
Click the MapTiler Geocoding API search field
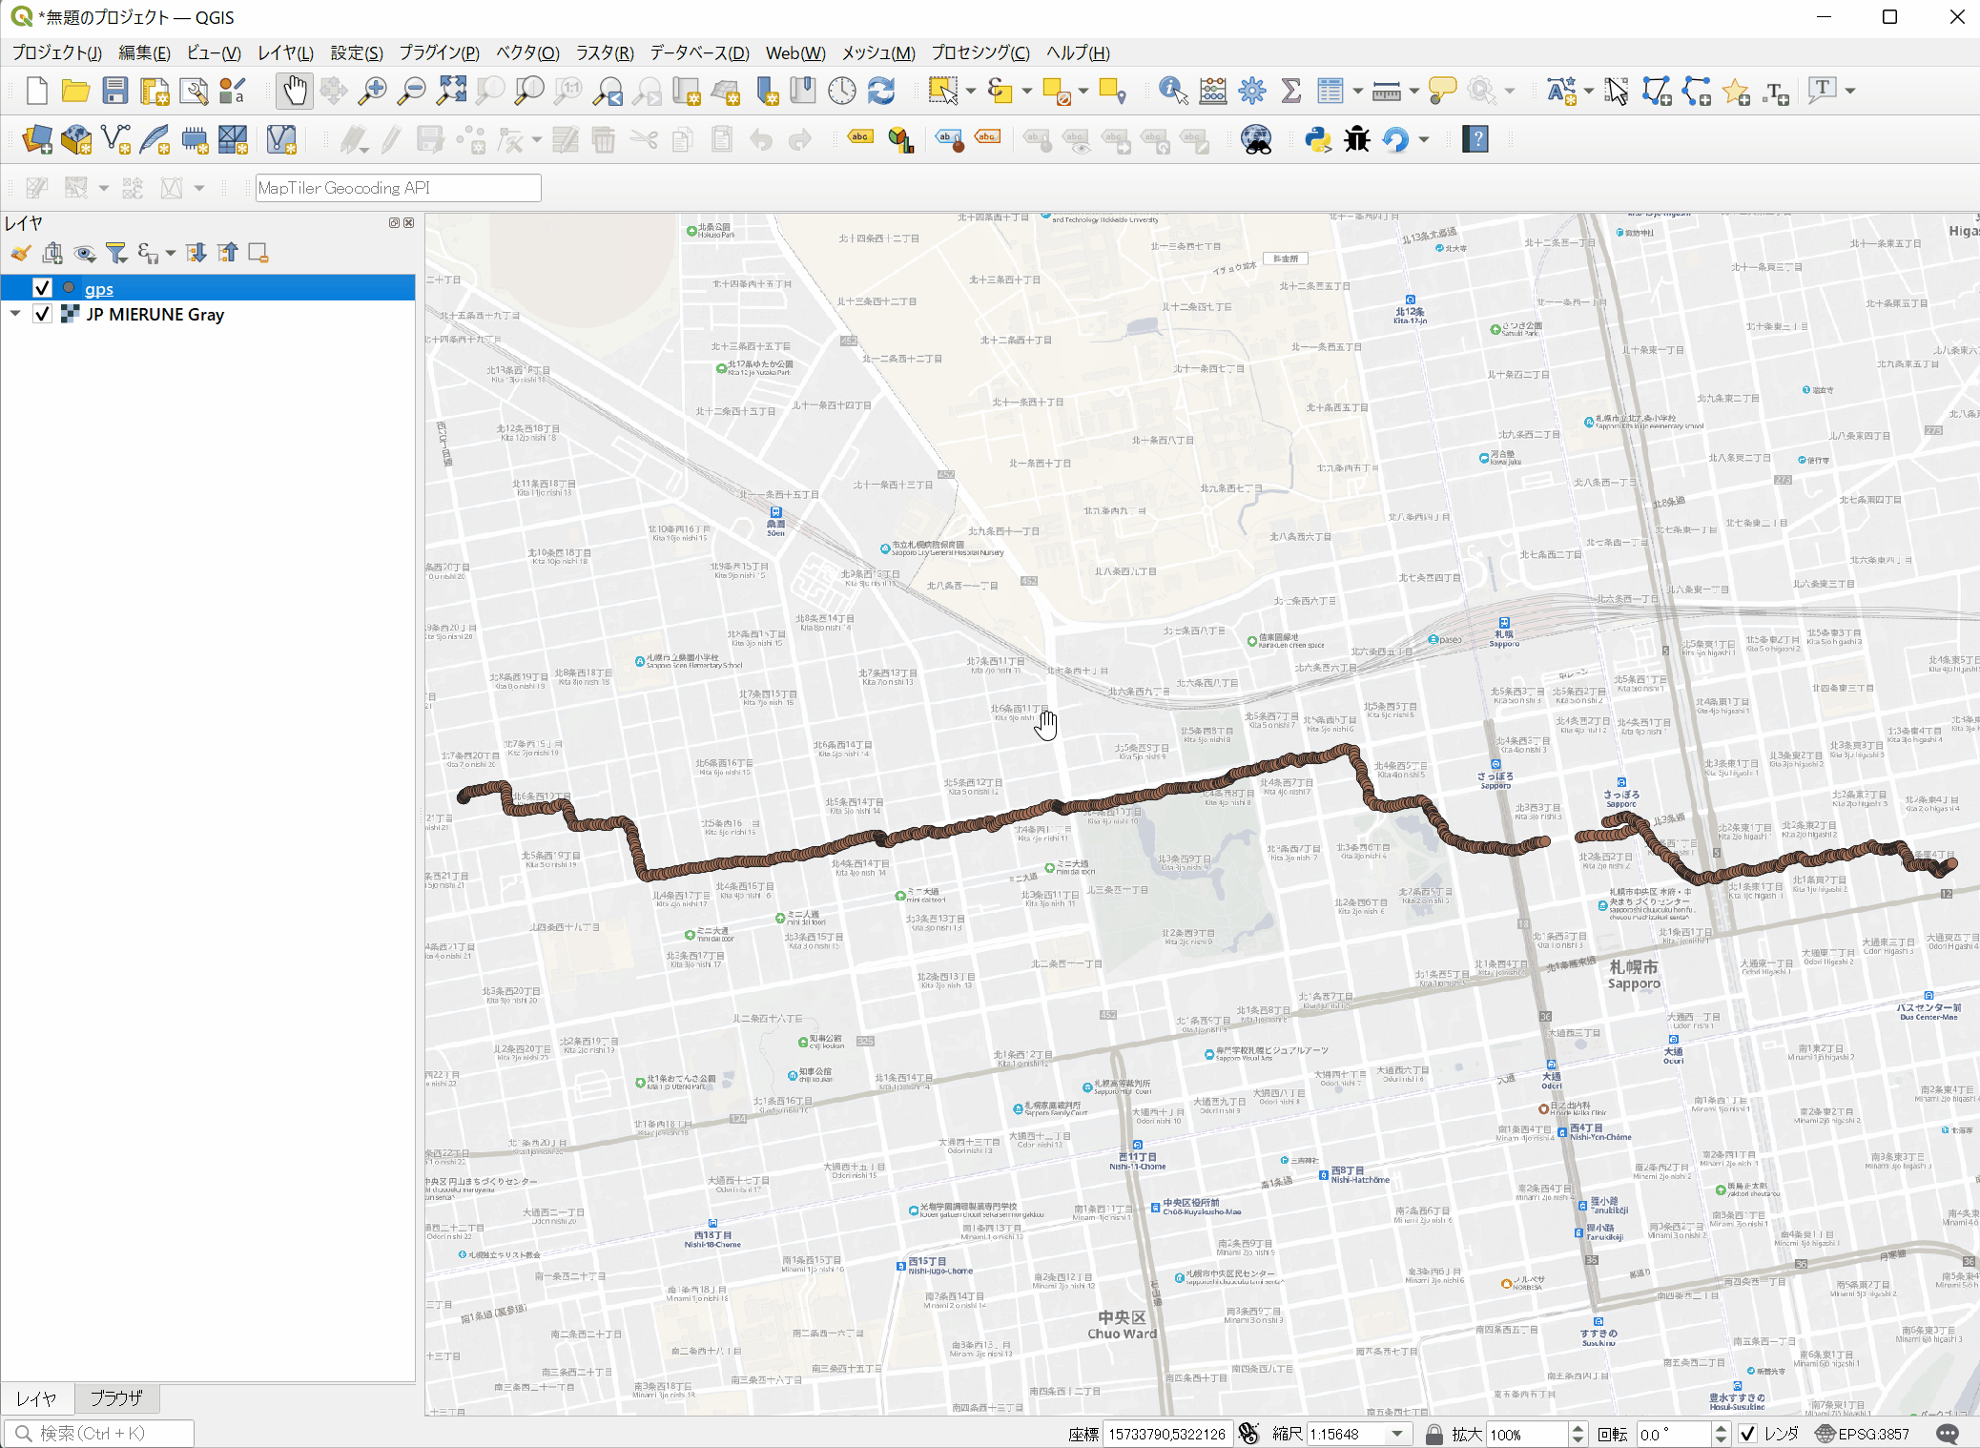tap(398, 188)
